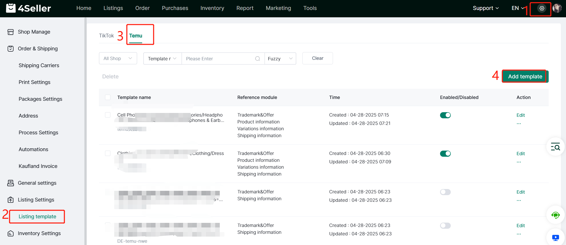The width and height of the screenshot is (566, 245).
Task: Open the EN language selector
Action: pos(518,8)
